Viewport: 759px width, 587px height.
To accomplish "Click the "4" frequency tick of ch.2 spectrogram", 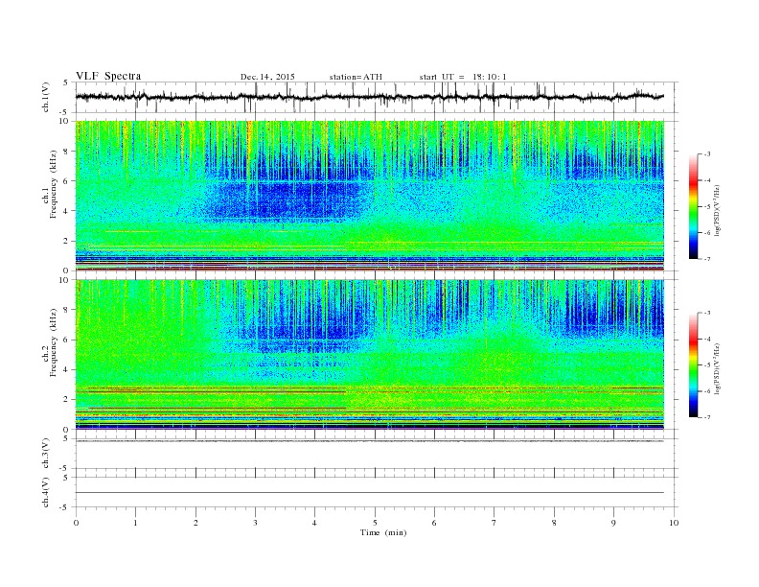I will coord(66,369).
